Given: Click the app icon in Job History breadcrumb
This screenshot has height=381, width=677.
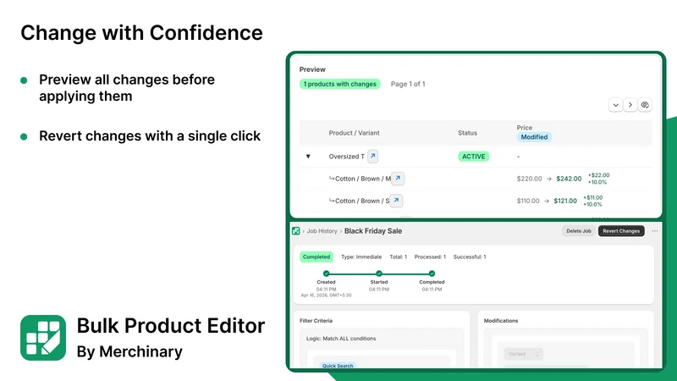Looking at the screenshot, I should coord(295,231).
